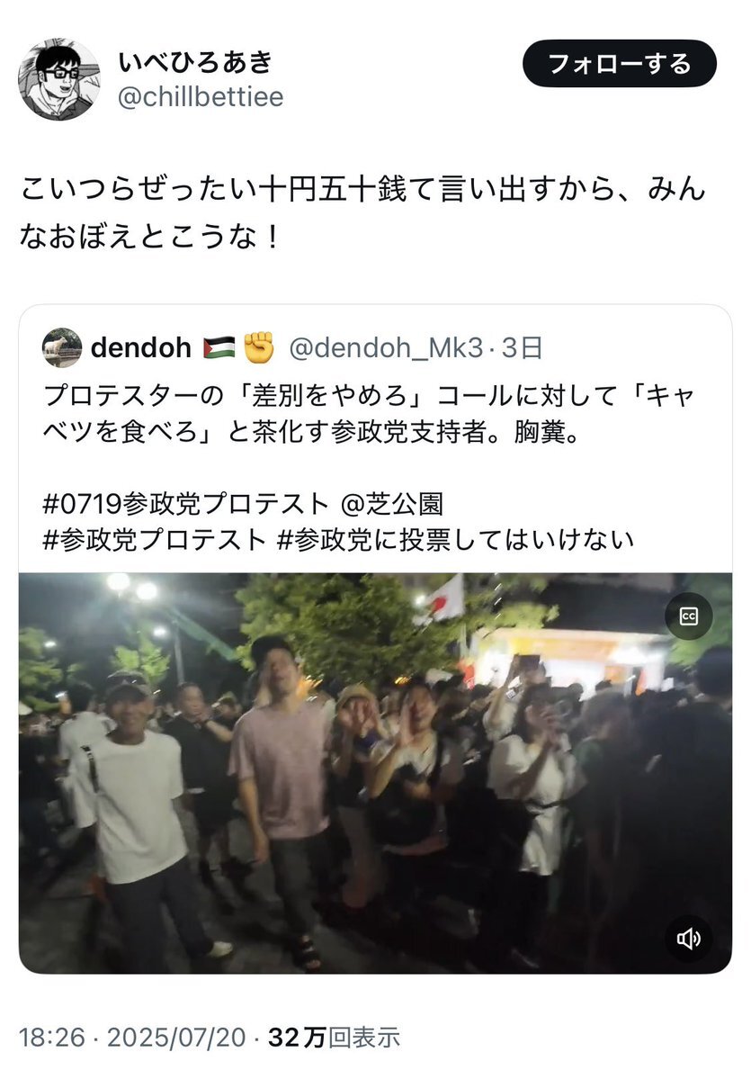The image size is (751, 1079).
Task: Open the @dendoh_Mk3 handle
Action: pyautogui.click(x=386, y=348)
